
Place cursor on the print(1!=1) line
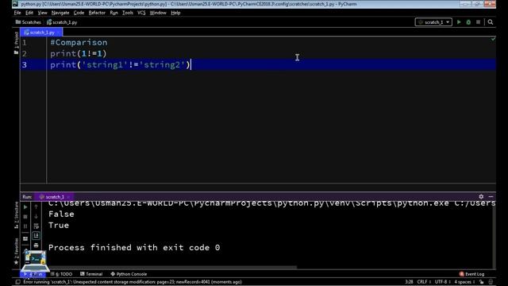click(79, 53)
